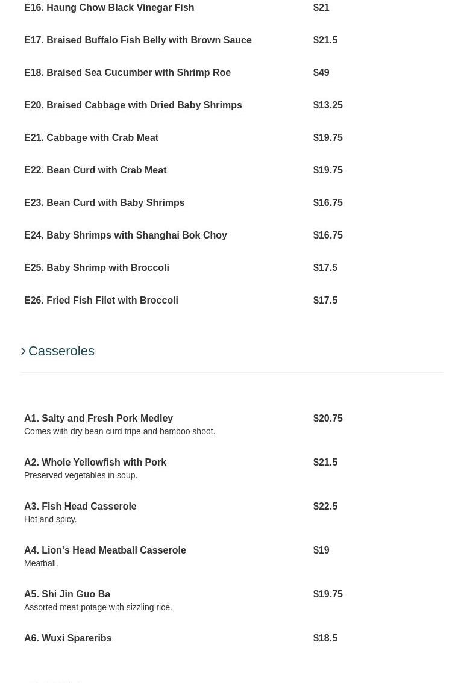
Task: Select A5 Shi Jin Guo Ba
Action: 67,594
